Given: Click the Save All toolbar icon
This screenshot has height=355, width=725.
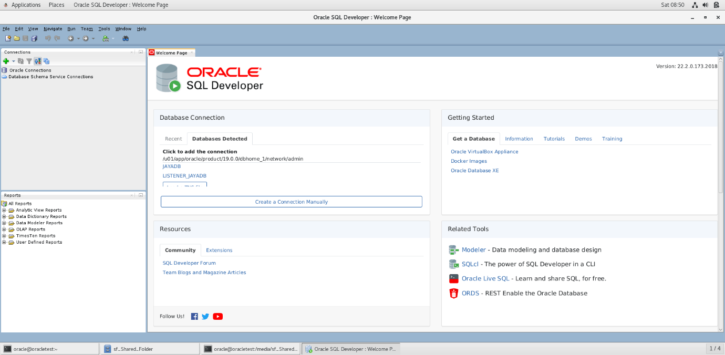Looking at the screenshot, I should [x=34, y=38].
